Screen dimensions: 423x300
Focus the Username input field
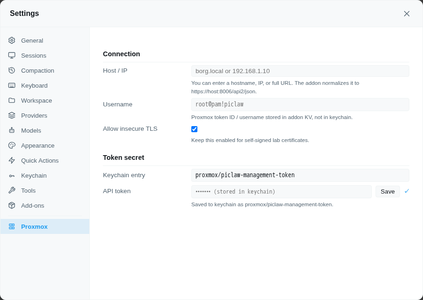pos(300,105)
